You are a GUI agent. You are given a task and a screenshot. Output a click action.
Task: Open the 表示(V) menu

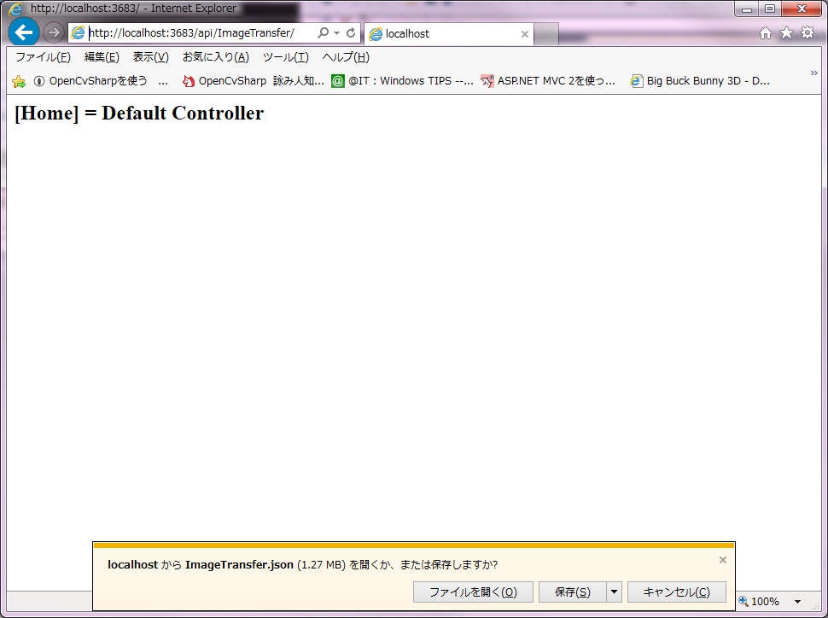click(x=151, y=57)
